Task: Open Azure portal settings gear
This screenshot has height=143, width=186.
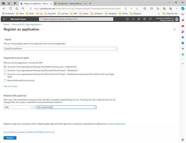Action: coord(139,19)
